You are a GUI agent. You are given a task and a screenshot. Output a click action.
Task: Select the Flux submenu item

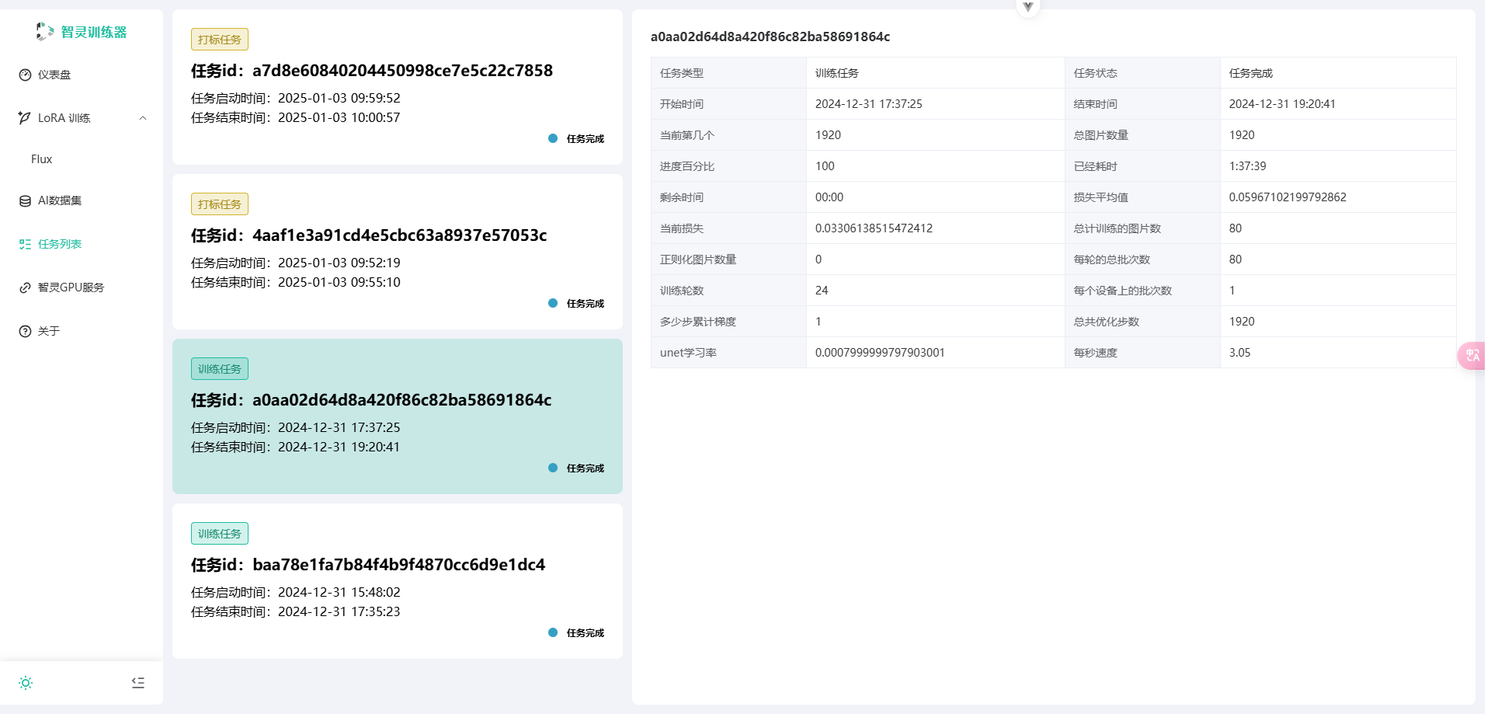[82, 159]
